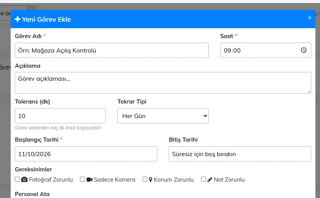Click the 'Saat' field label
The height and width of the screenshot is (198, 320).
point(227,36)
